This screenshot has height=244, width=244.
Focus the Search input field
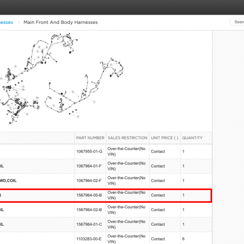tap(237, 22)
